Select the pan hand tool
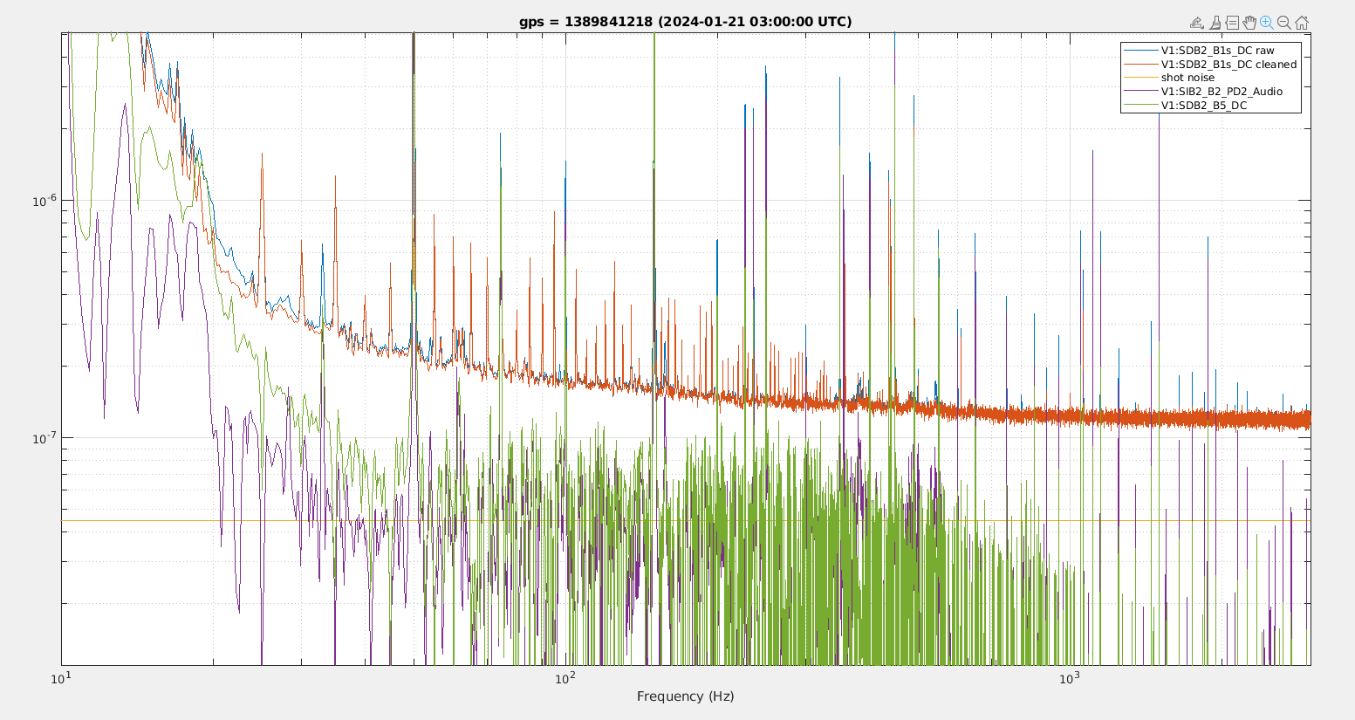This screenshot has width=1355, height=720. click(1249, 24)
